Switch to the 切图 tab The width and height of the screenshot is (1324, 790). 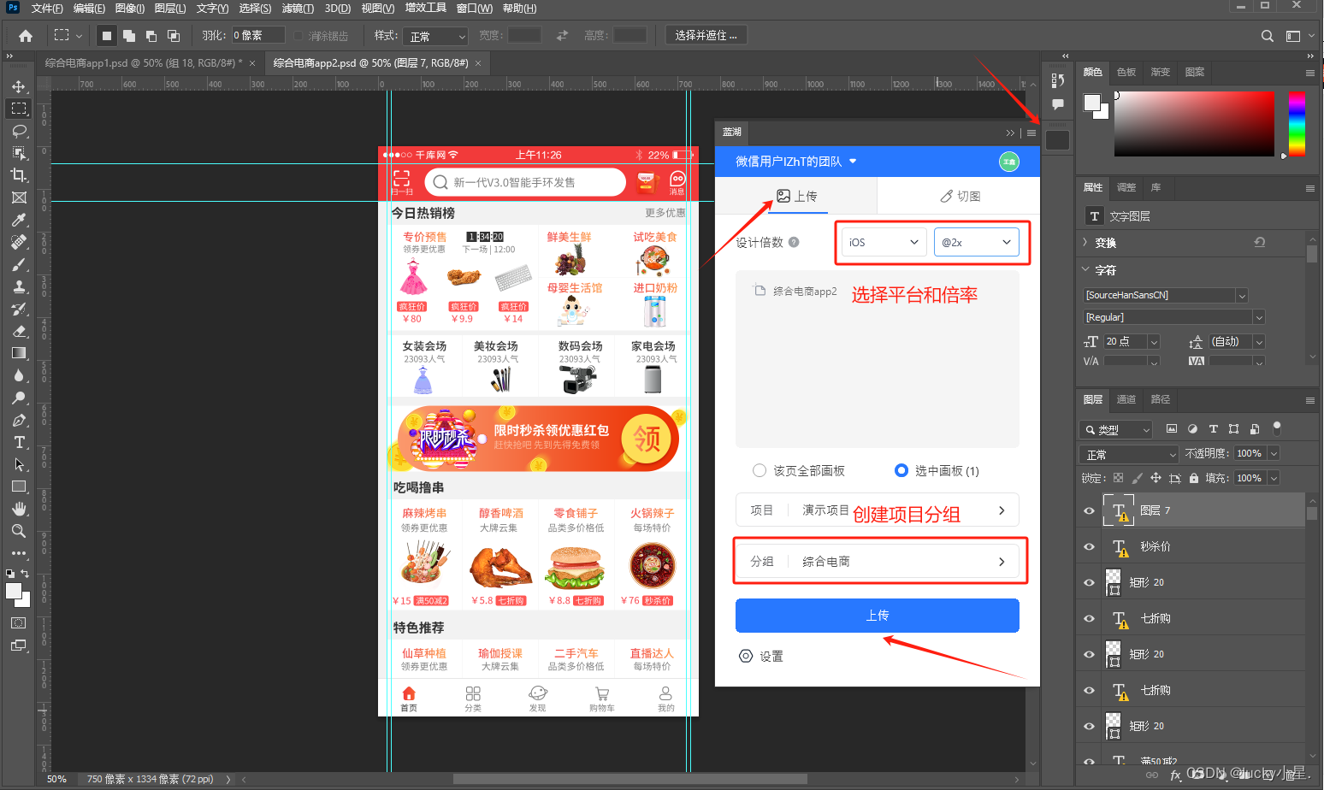point(959,196)
